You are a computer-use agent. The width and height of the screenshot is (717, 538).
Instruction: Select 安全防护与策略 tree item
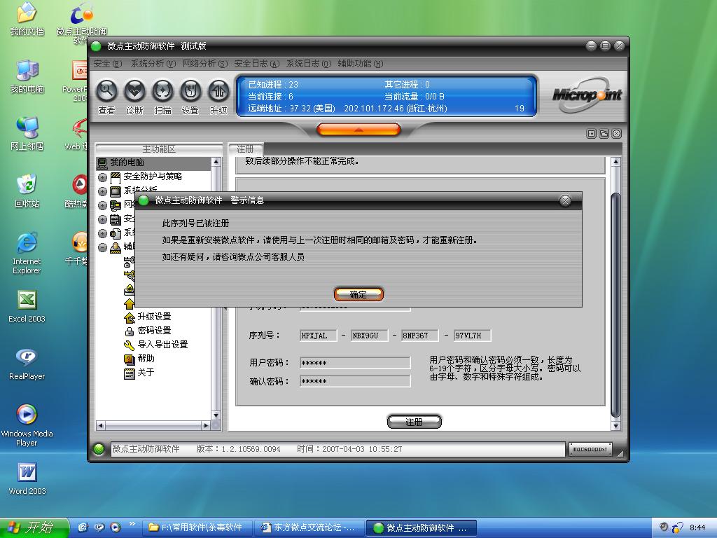(x=153, y=177)
